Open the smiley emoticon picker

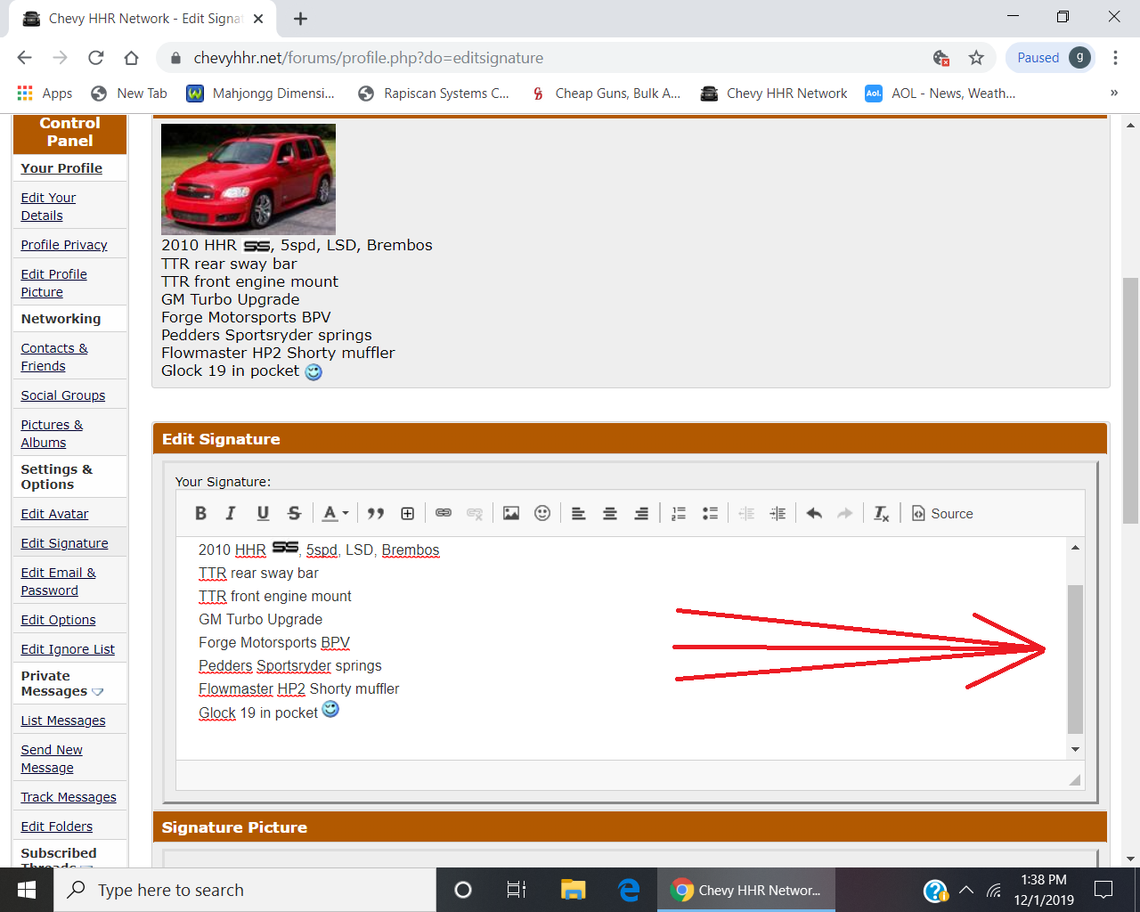pyautogui.click(x=542, y=514)
